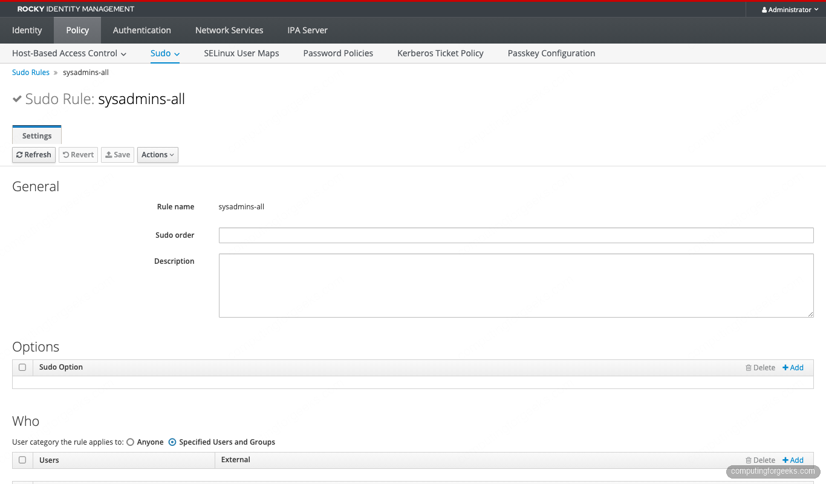Click the Who section heading

(x=25, y=421)
